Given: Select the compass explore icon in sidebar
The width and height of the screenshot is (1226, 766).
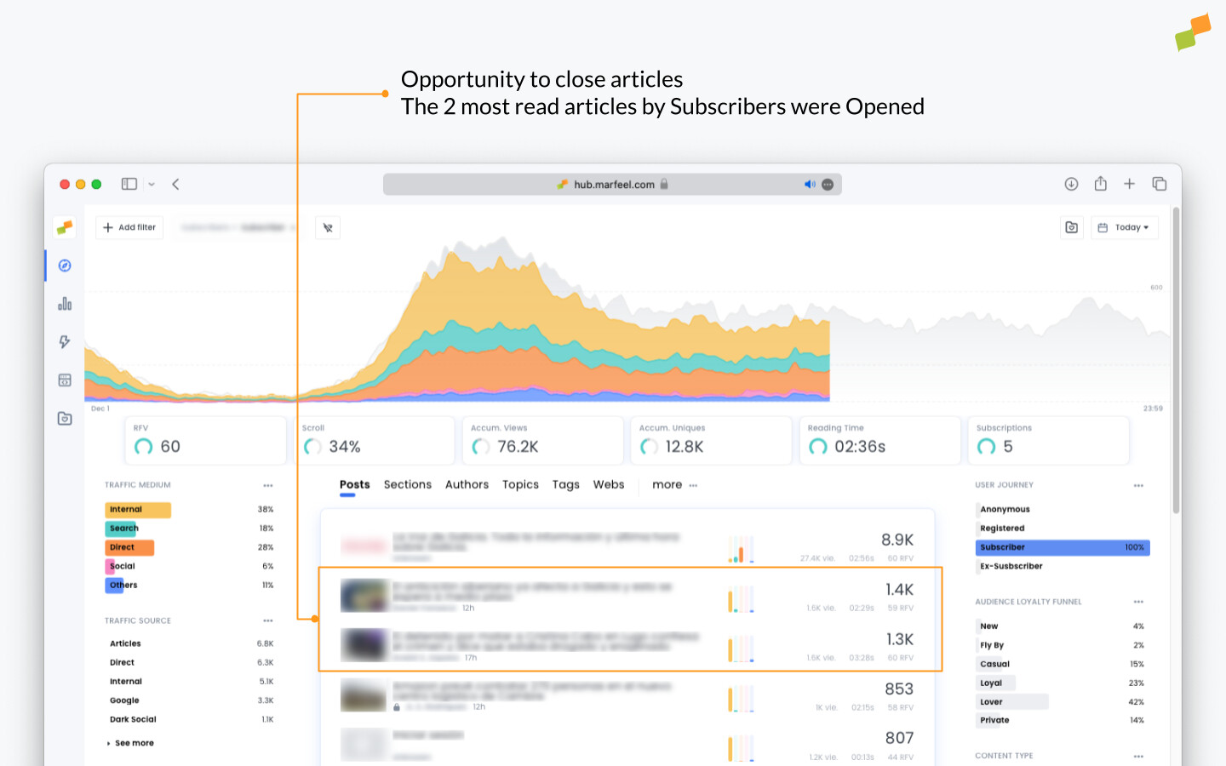Looking at the screenshot, I should pyautogui.click(x=64, y=266).
